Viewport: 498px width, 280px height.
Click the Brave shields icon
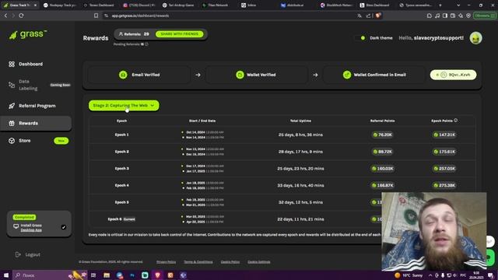(x=378, y=16)
